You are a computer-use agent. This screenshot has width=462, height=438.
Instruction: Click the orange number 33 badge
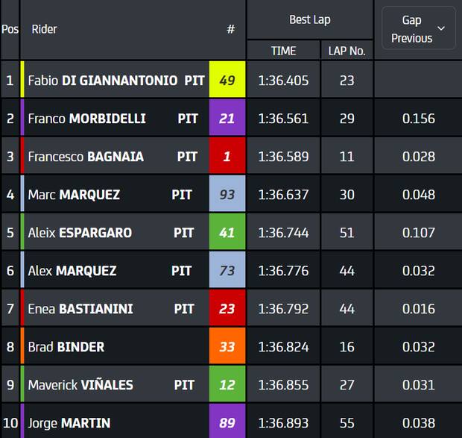227,346
